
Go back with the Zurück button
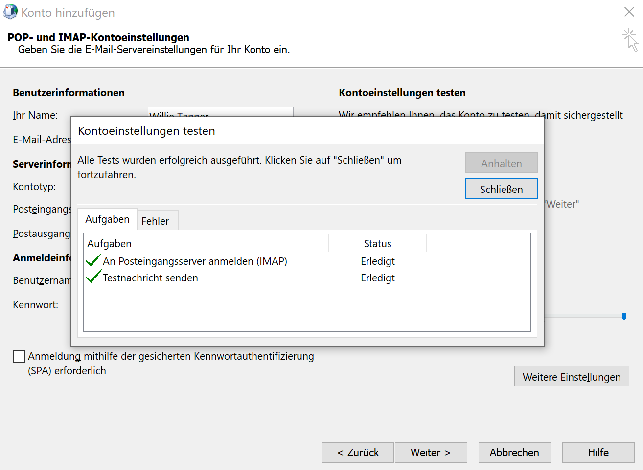(x=358, y=452)
